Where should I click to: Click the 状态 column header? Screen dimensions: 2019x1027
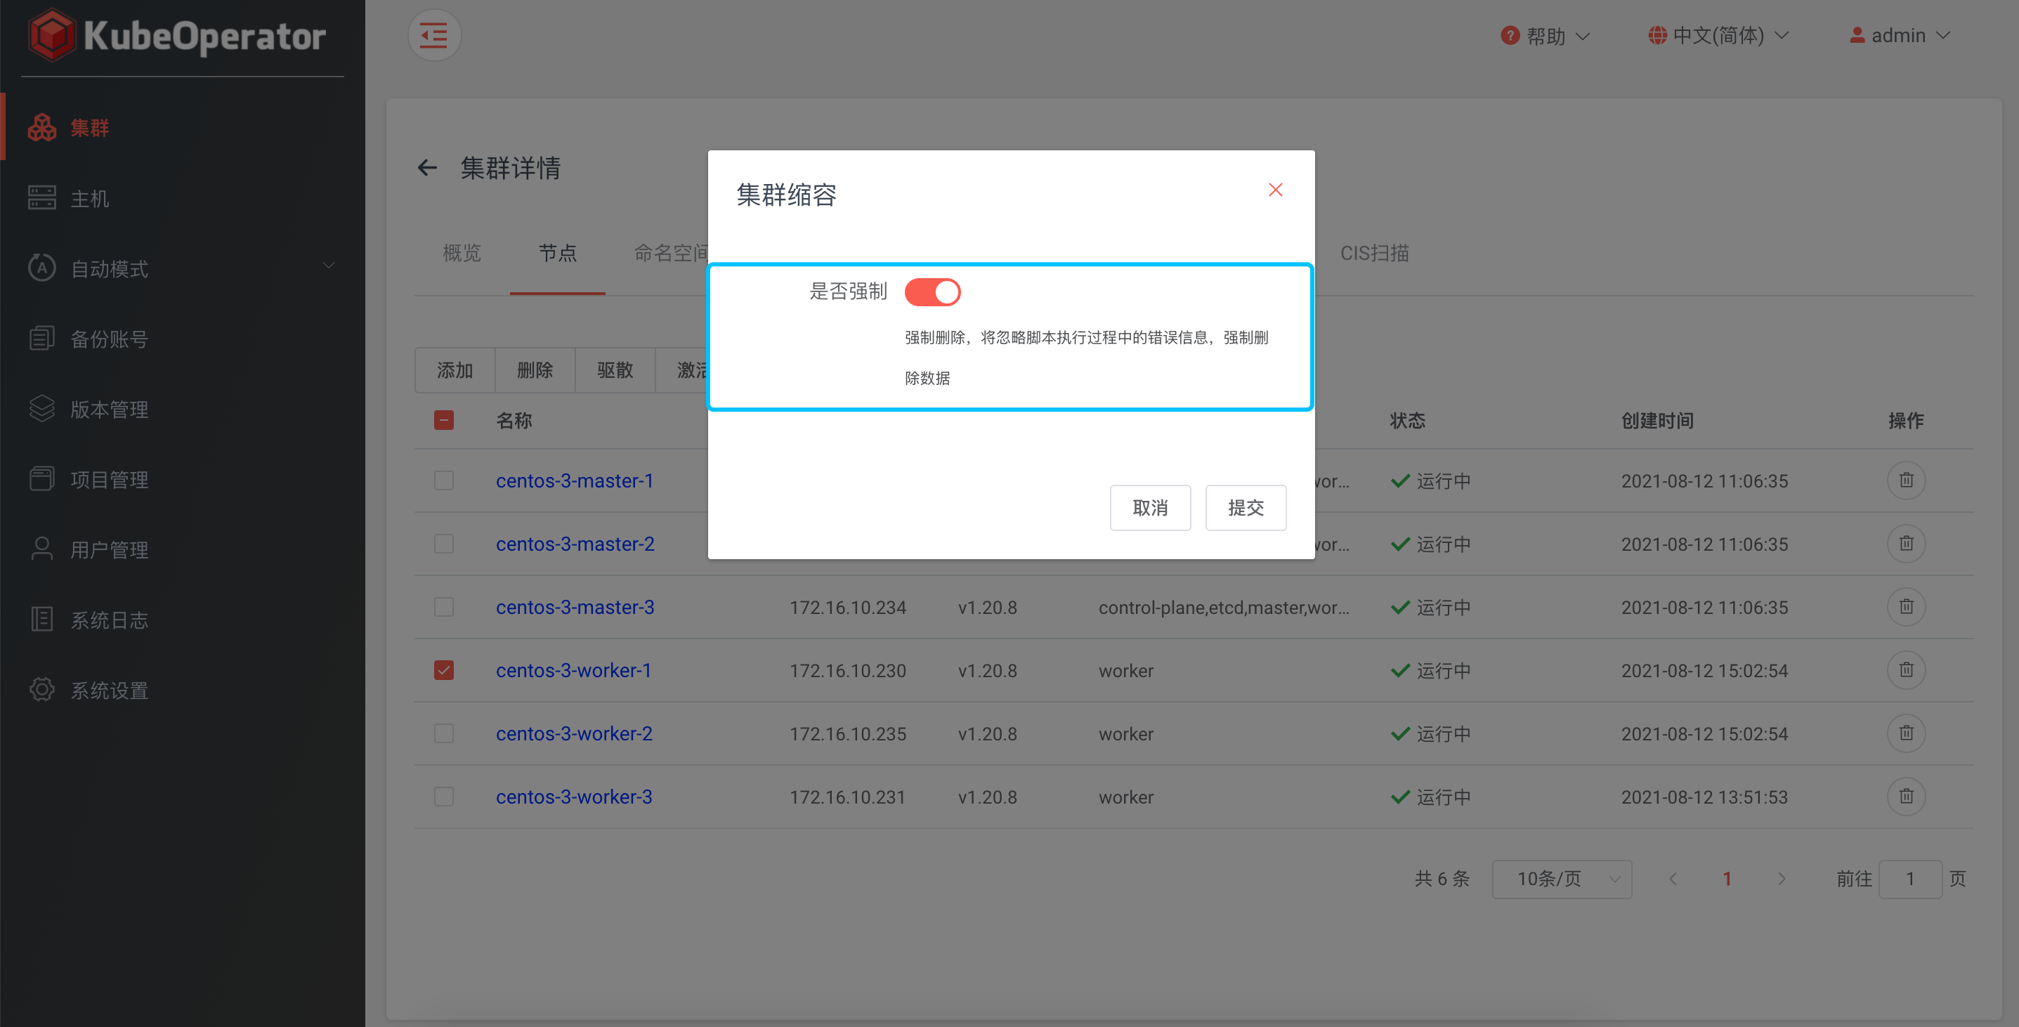[1408, 421]
